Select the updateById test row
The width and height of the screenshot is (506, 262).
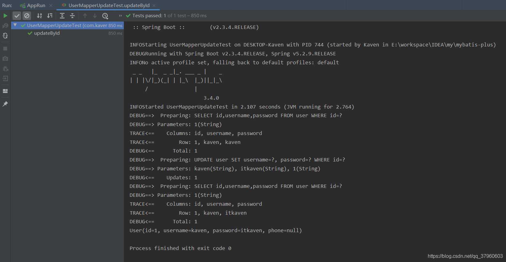click(67, 33)
